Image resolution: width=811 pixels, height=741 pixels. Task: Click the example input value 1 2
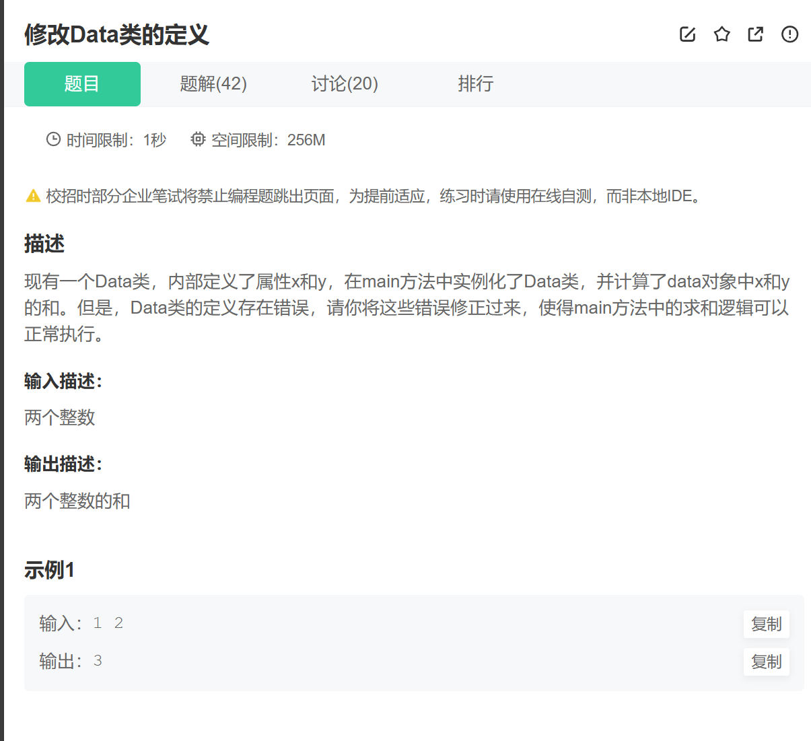point(108,623)
